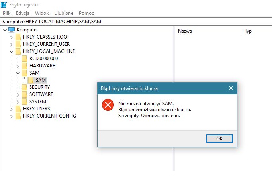Collapse the HKEY_LOCAL_MACHINE branch
The height and width of the screenshot is (171, 272).
11,51
